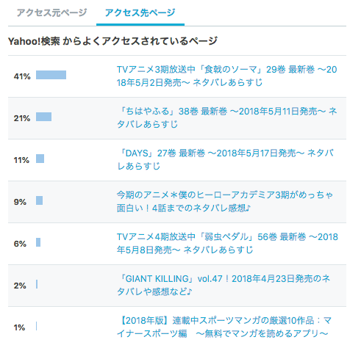Click the 11% access bar
The width and height of the screenshot is (350, 348).
(40, 159)
